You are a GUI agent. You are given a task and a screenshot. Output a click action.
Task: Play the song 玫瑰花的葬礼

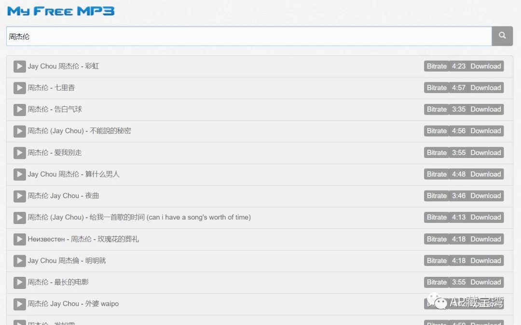[20, 239]
